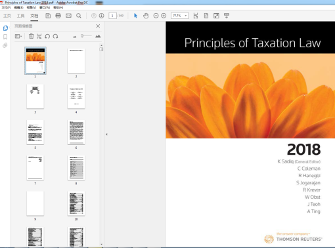Select the hand pan tool
The image size is (335, 248).
tap(146, 16)
